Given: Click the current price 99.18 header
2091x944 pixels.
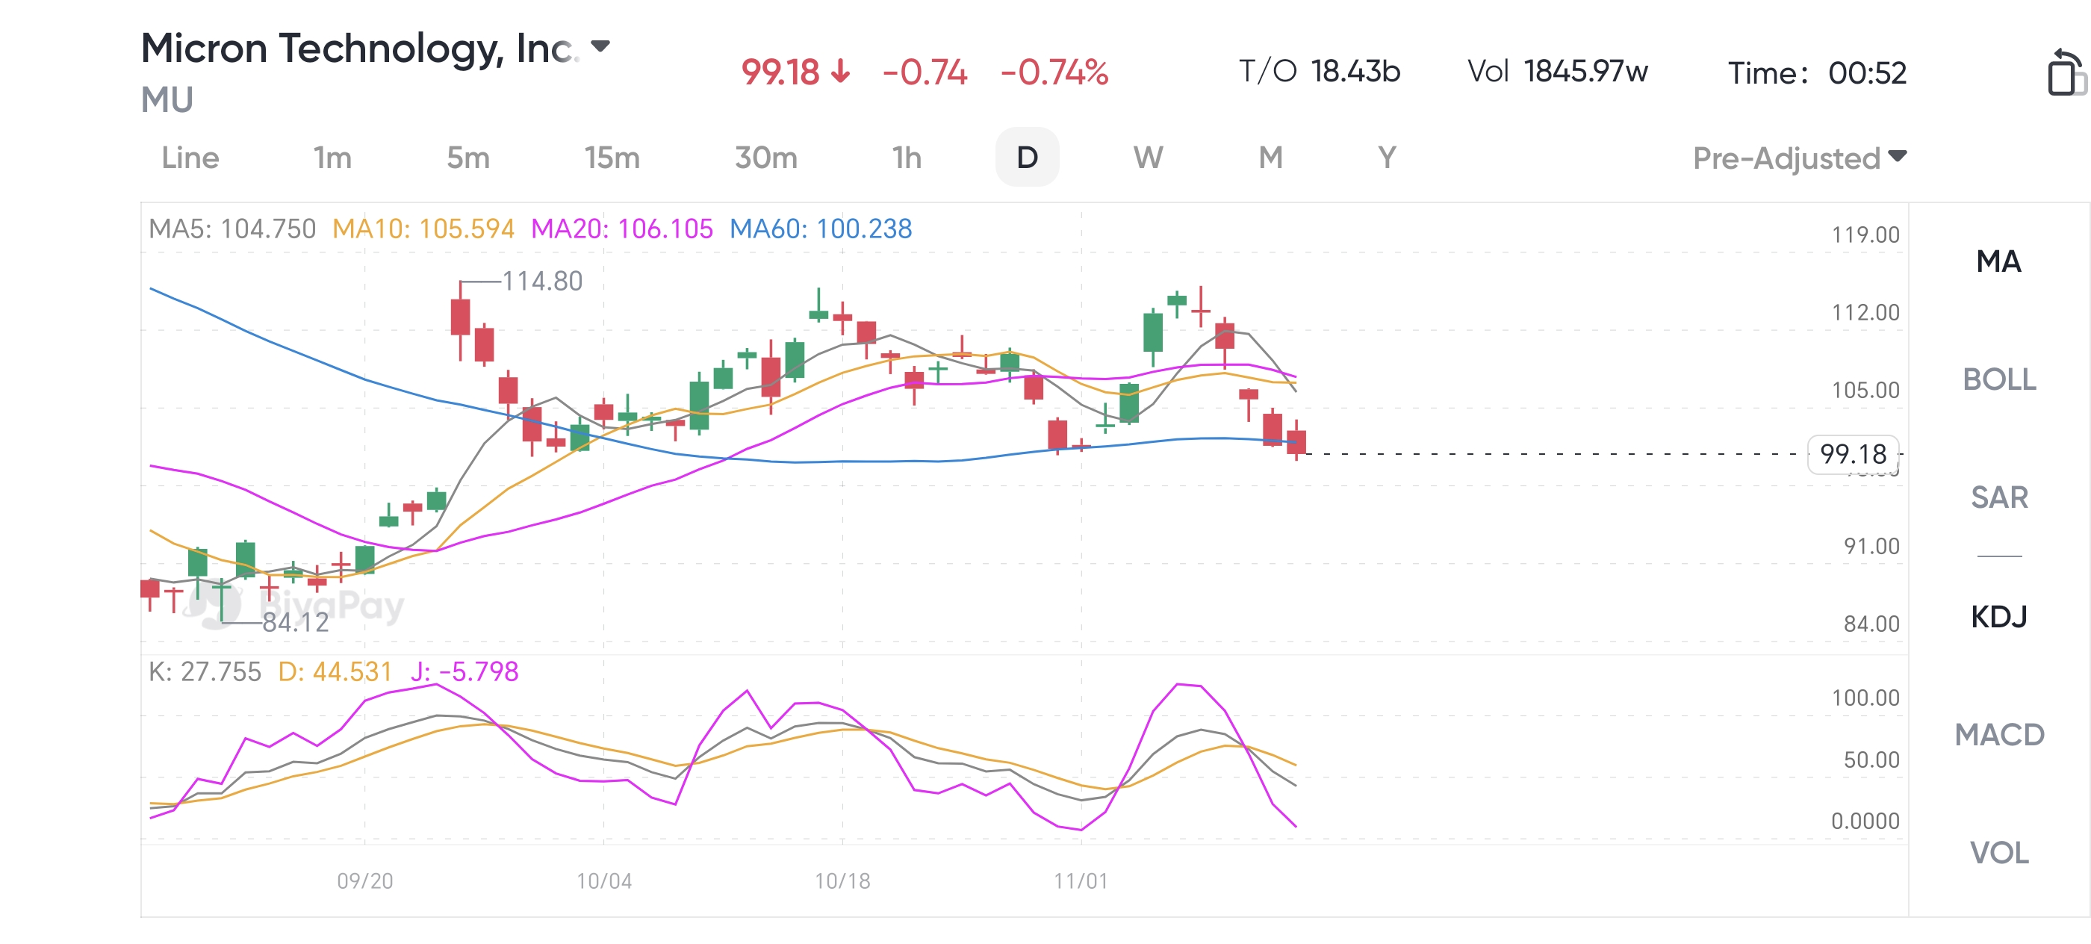Looking at the screenshot, I should 780,72.
